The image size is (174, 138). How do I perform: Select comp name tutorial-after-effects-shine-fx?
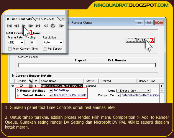[x=62, y=86]
